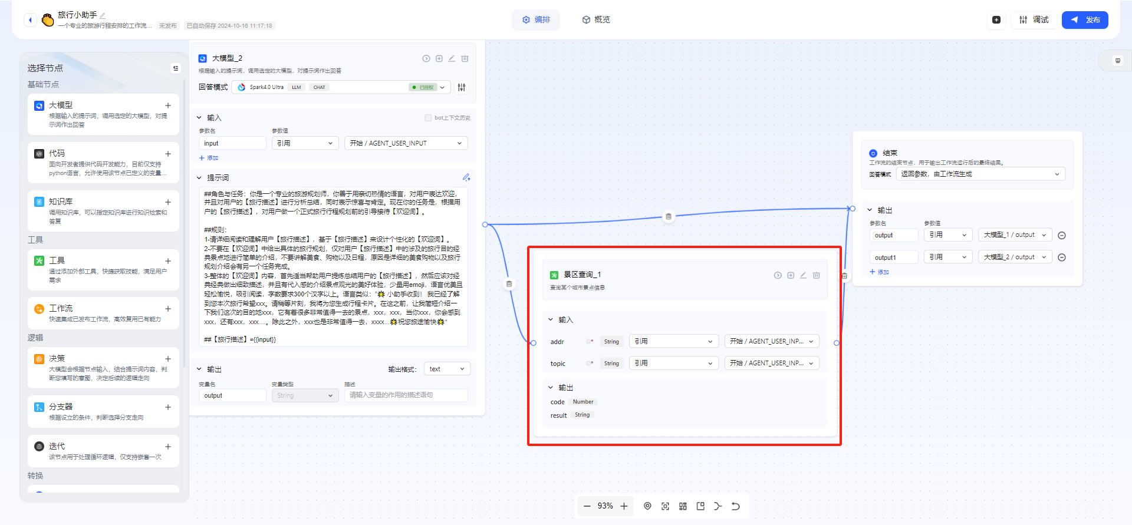Click the dark plus icon beside 调试
1132x525 pixels.
pyautogui.click(x=996, y=20)
